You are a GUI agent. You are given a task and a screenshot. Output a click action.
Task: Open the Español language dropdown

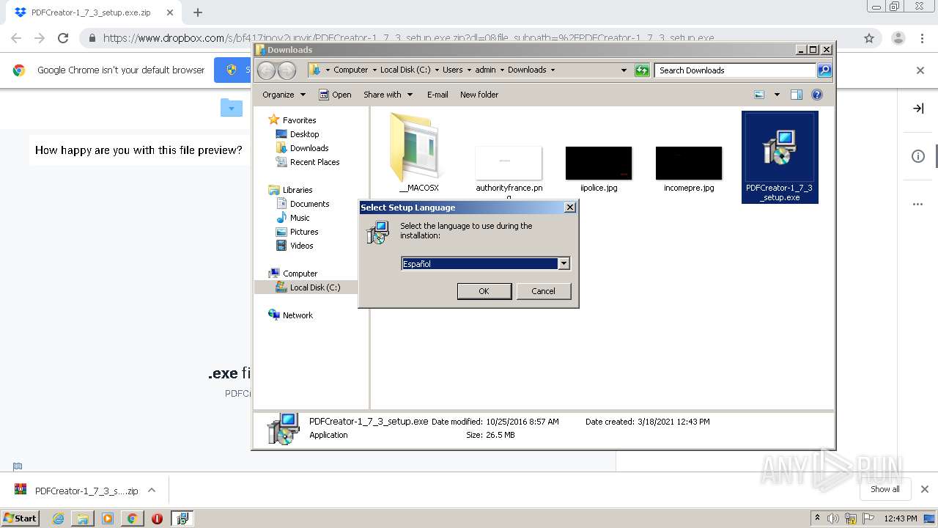564,263
